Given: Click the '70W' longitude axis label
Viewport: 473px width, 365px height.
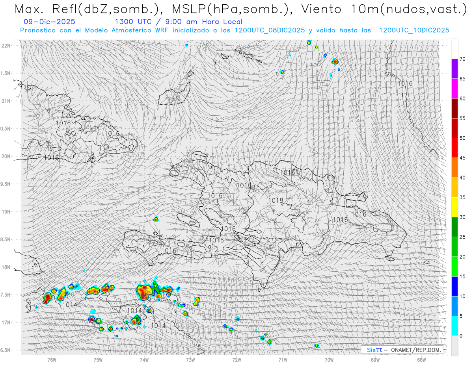Looking at the screenshot, I should [x=329, y=359].
